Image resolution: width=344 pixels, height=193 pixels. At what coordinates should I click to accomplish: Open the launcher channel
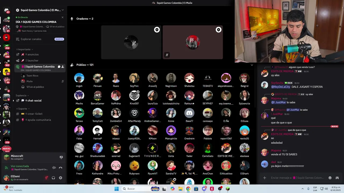40,61
